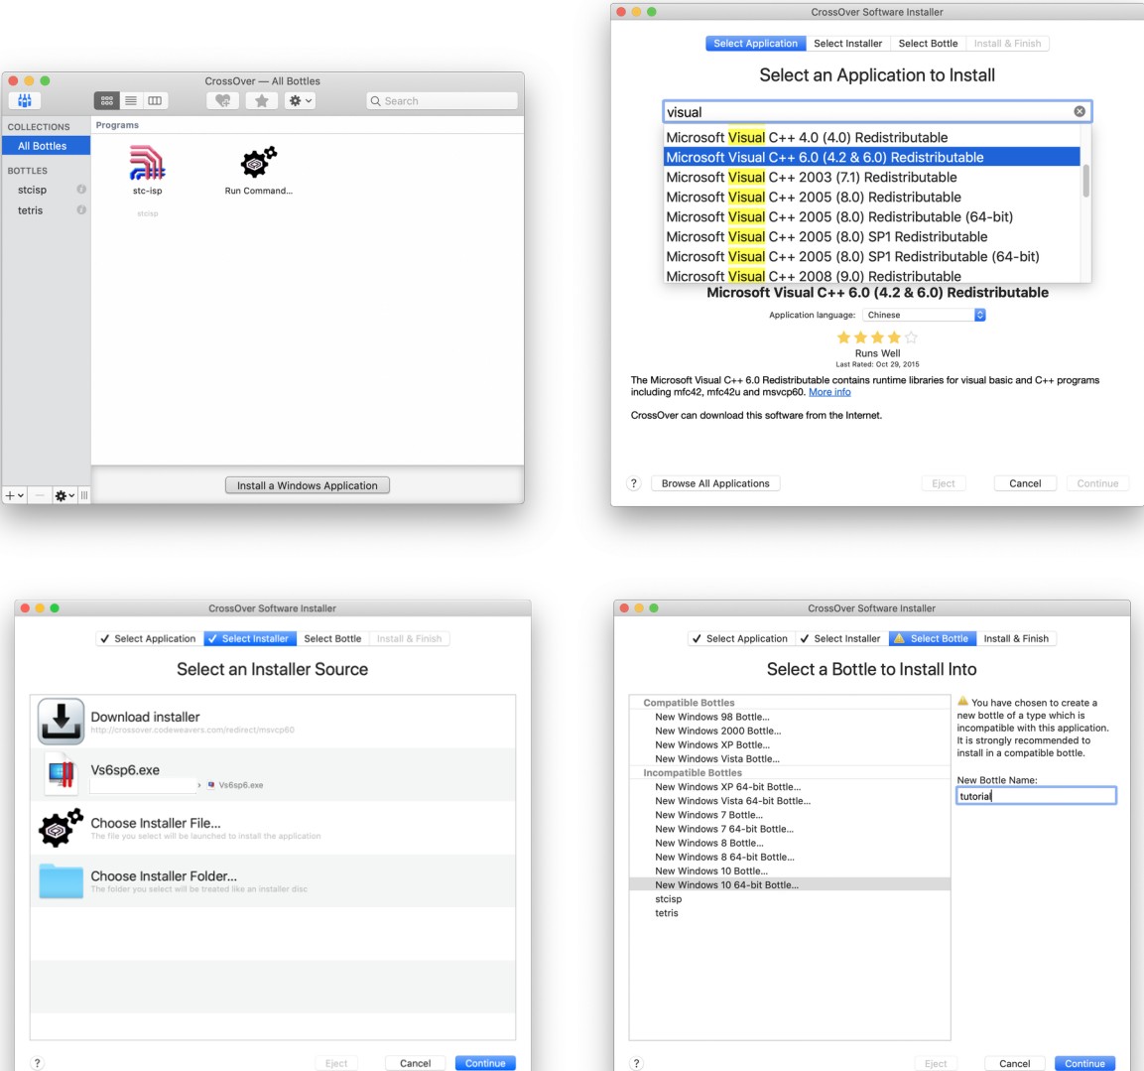Image resolution: width=1144 pixels, height=1071 pixels.
Task: Select New Windows 10 64-bit Bottle
Action: coord(790,884)
